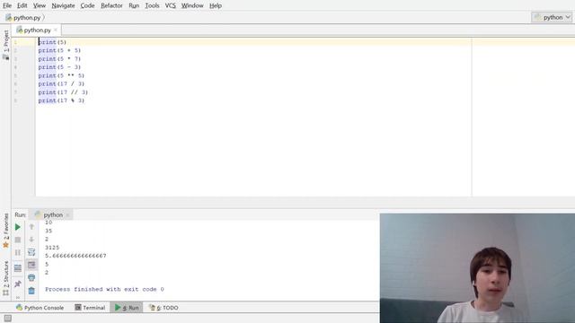Click 'Process finished with exit code 0' text
The width and height of the screenshot is (575, 323).
click(x=104, y=289)
